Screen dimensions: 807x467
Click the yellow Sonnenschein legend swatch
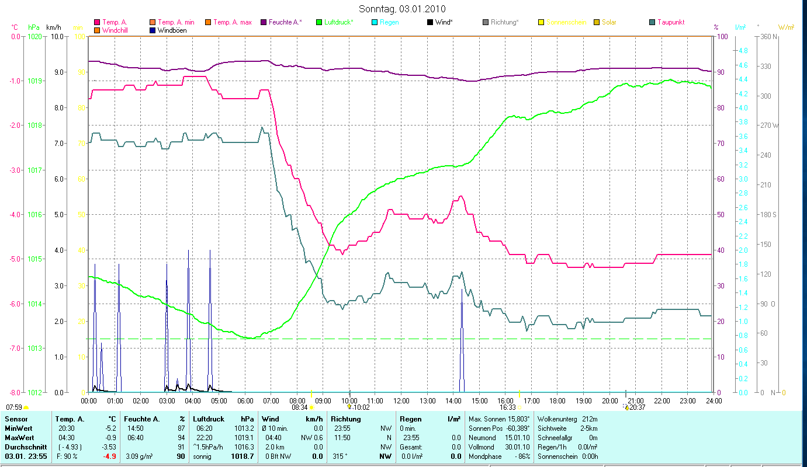click(x=541, y=22)
